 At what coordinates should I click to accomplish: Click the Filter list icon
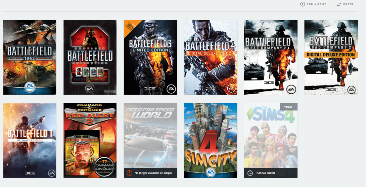click(x=339, y=4)
